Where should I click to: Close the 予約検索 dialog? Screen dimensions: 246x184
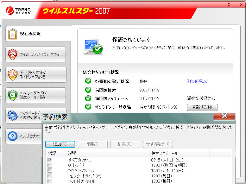coord(224,116)
